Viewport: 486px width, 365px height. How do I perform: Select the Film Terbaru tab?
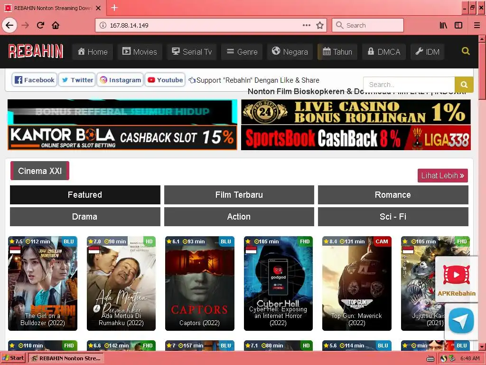click(239, 194)
